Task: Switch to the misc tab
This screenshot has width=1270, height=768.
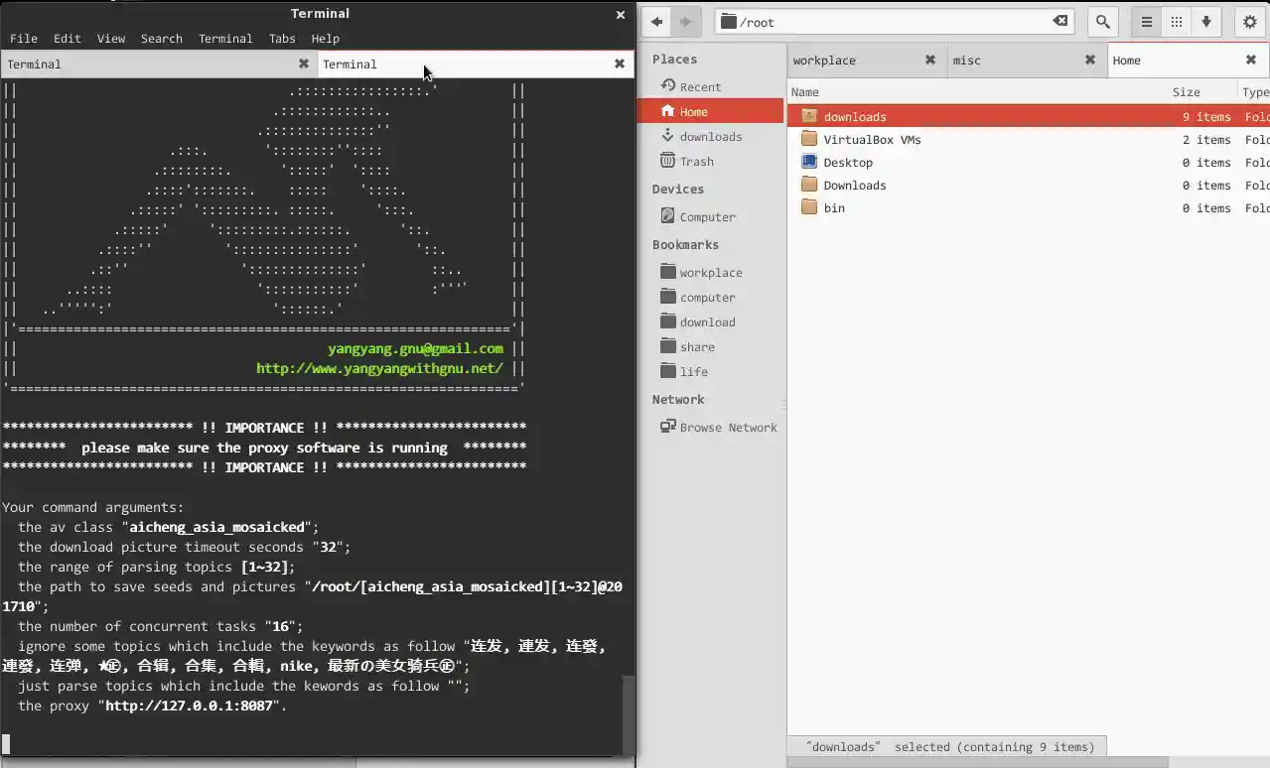Action: 966,60
